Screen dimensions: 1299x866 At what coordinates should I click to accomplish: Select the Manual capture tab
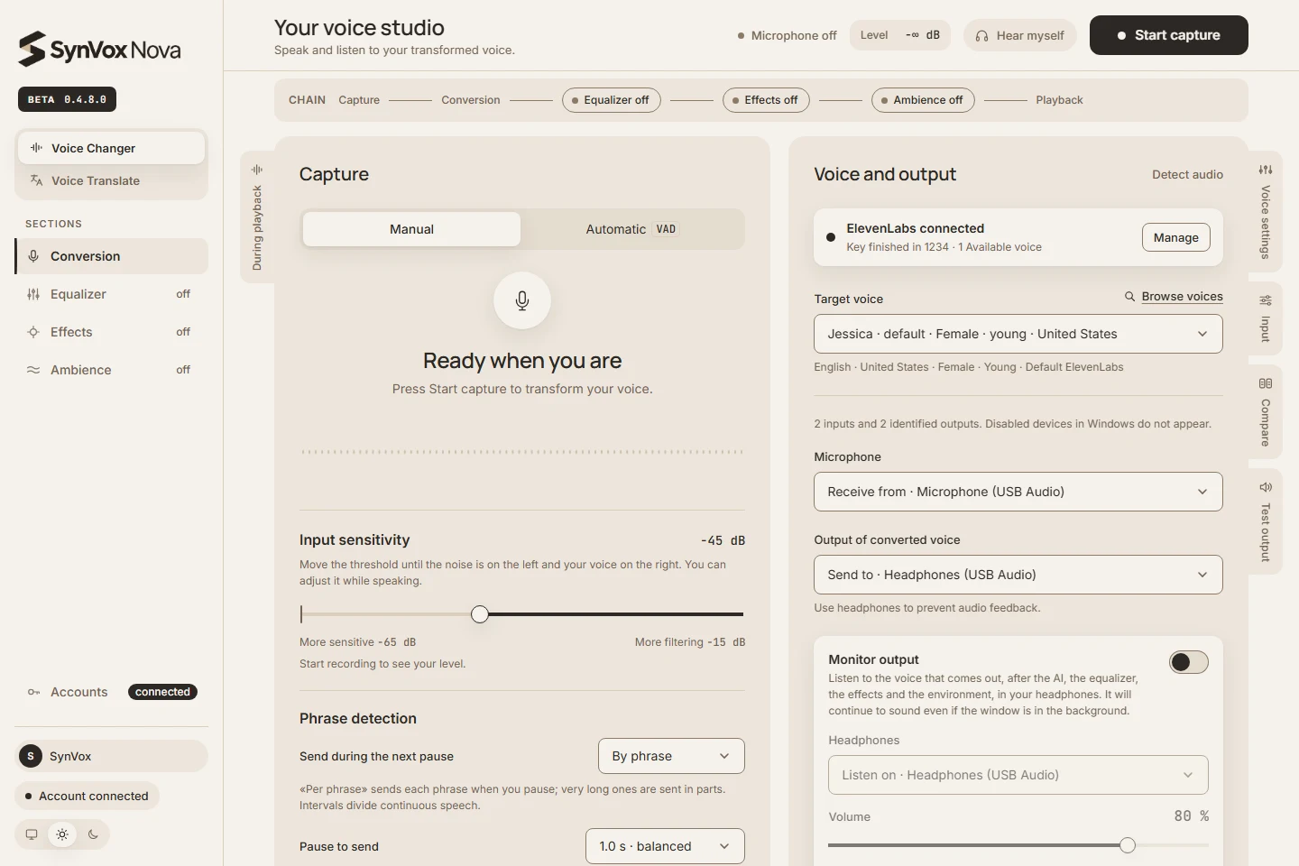tap(411, 229)
